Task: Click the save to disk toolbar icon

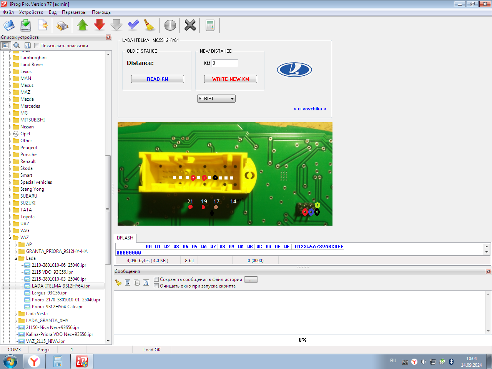Action: (26, 25)
